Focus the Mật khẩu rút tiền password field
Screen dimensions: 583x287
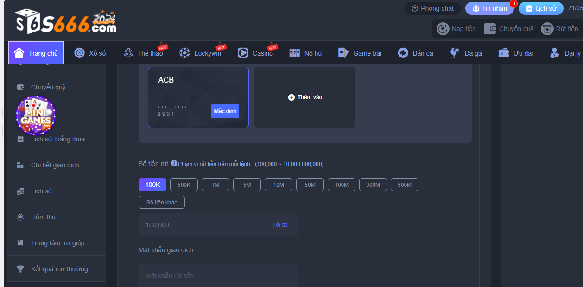point(218,276)
